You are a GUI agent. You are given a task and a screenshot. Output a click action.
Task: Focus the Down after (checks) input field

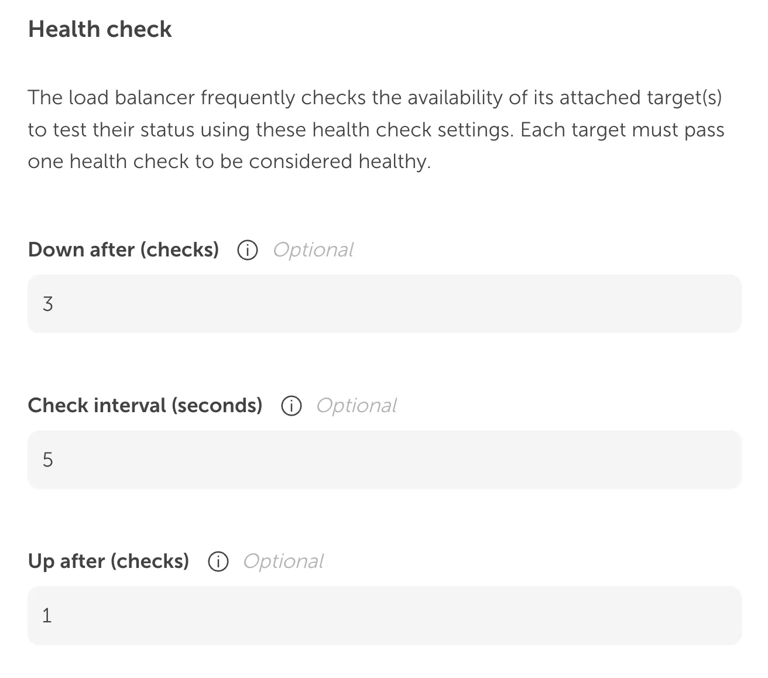(384, 304)
